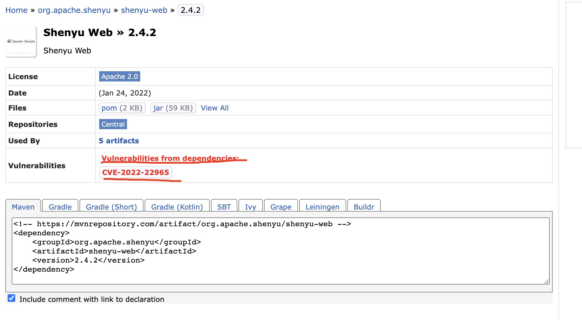Go to org.apache.shenyu breadcrumb link
Screen dimensions: 582x320
(x=74, y=10)
